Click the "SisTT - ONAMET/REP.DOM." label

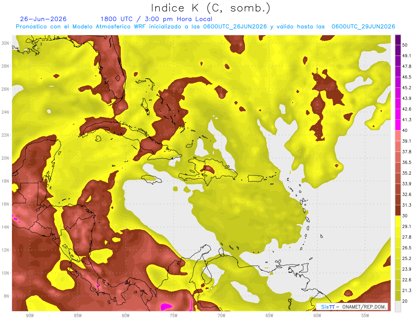pos(352,307)
